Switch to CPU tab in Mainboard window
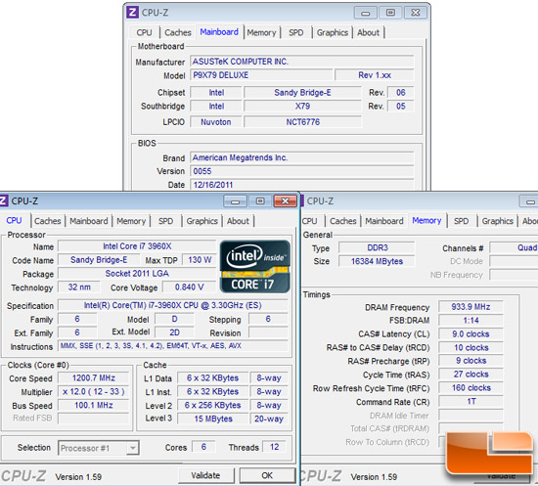This screenshot has width=538, height=486. coord(144,32)
